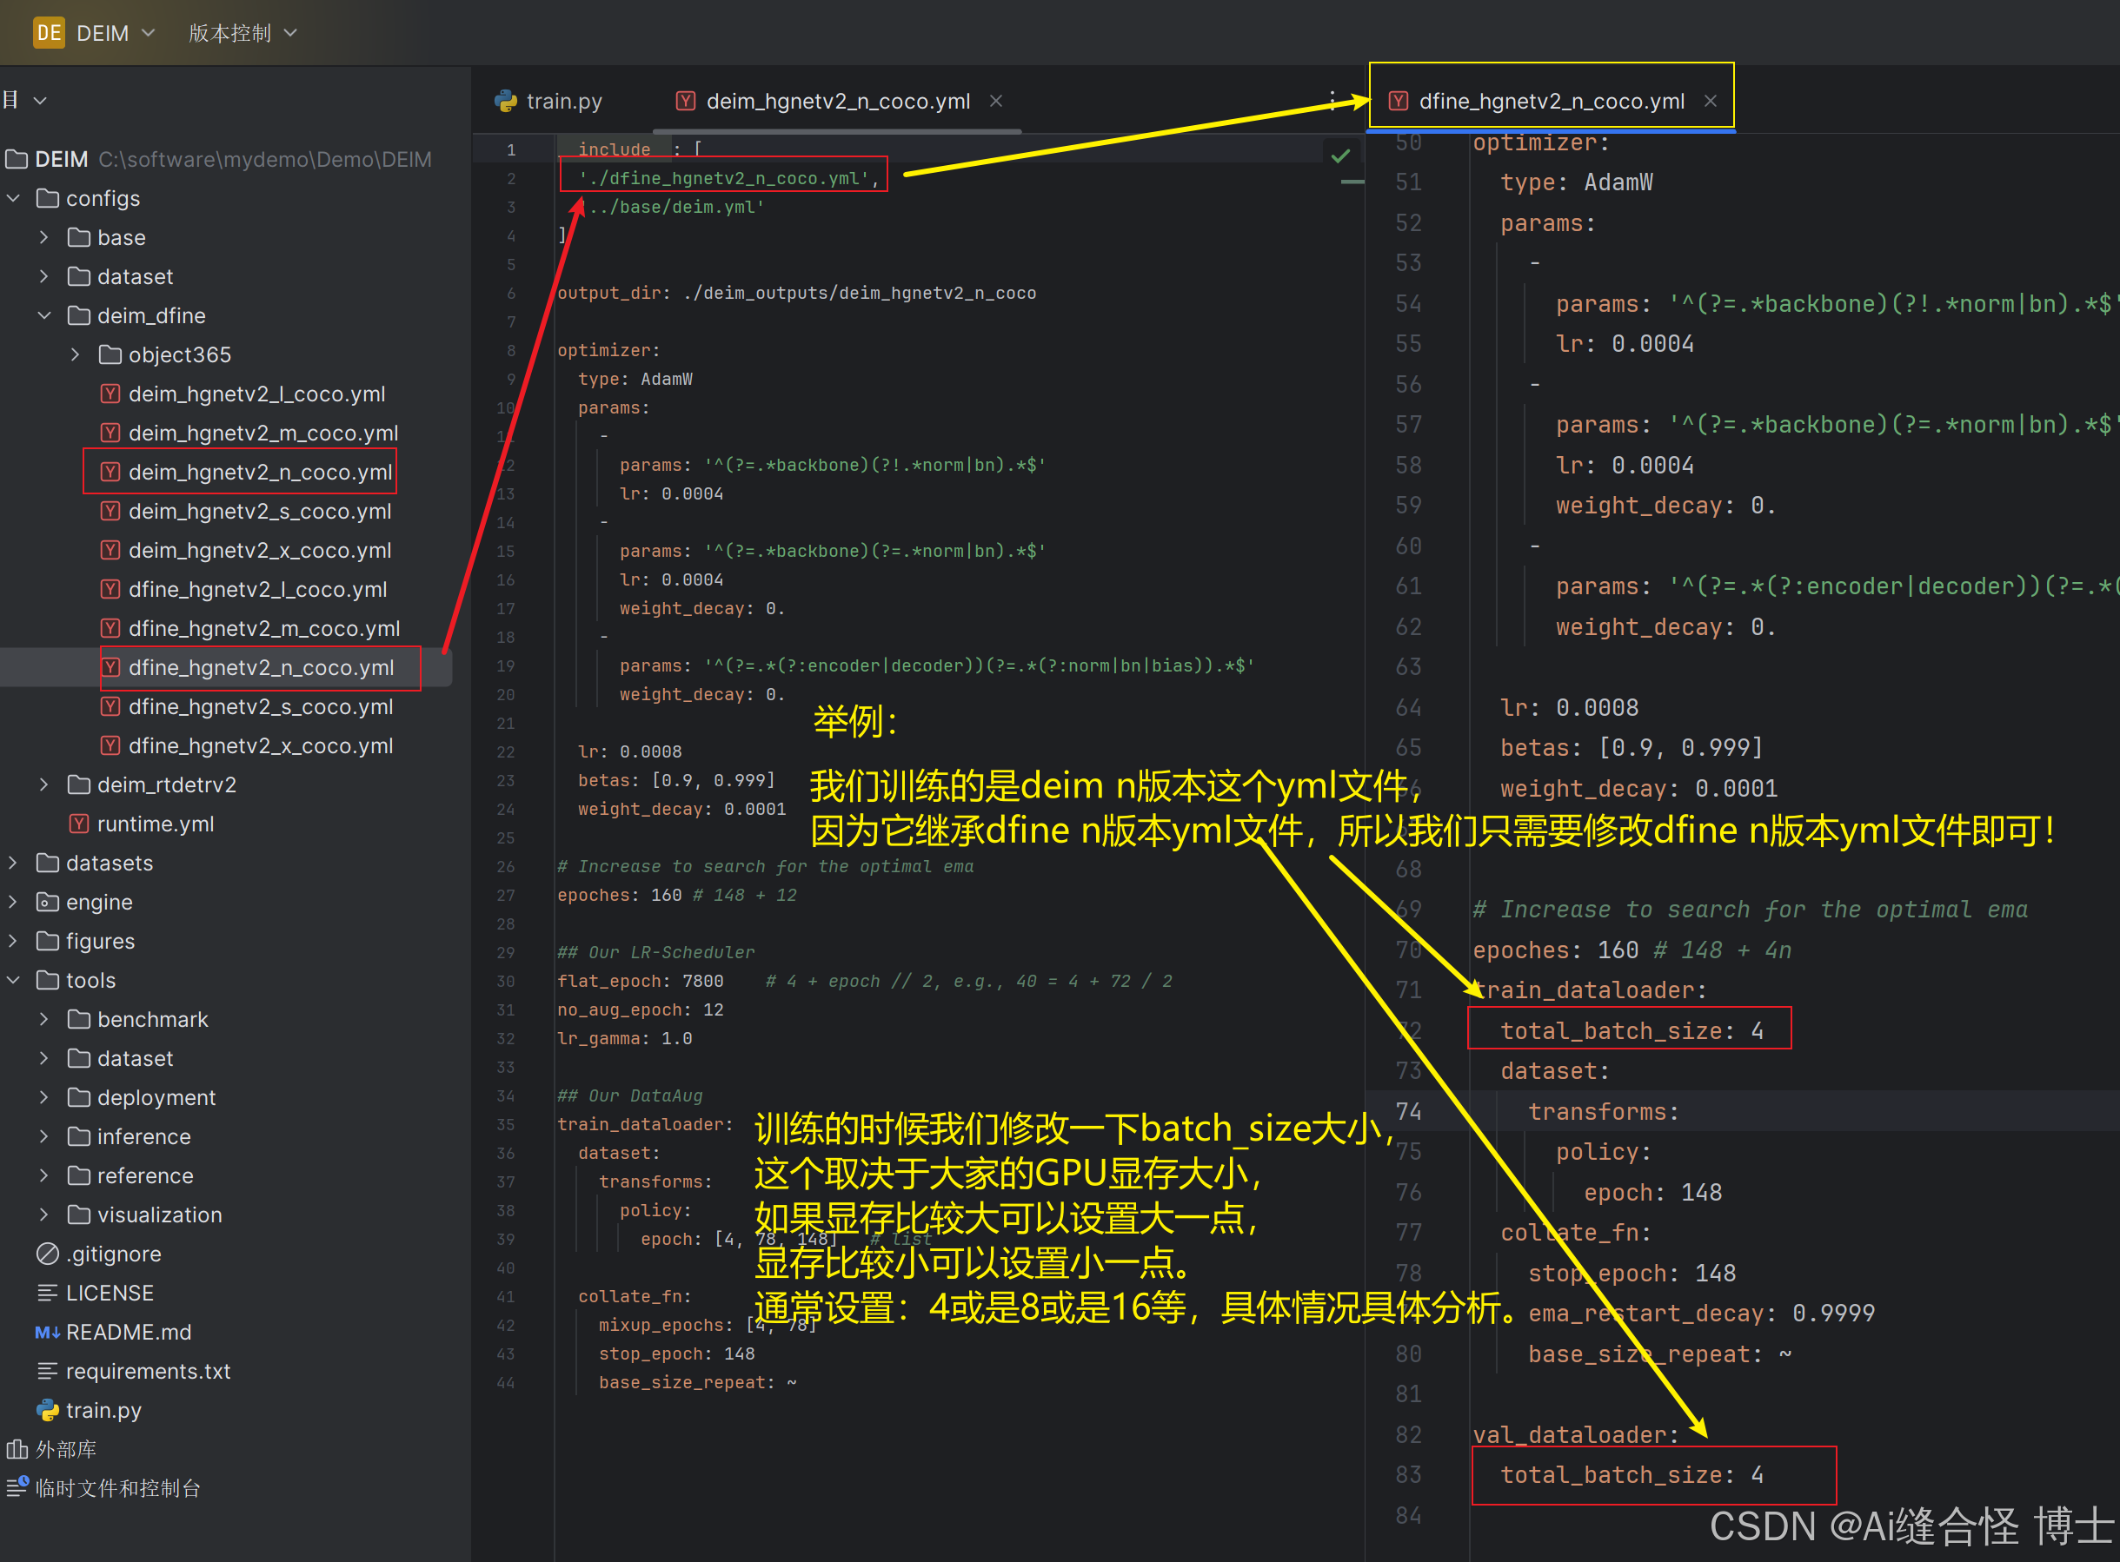Open runtime.yml from the configs folder
Viewport: 2120px width, 1562px height.
[155, 824]
